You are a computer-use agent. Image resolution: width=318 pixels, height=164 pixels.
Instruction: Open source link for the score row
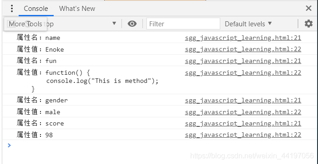pos(243,123)
